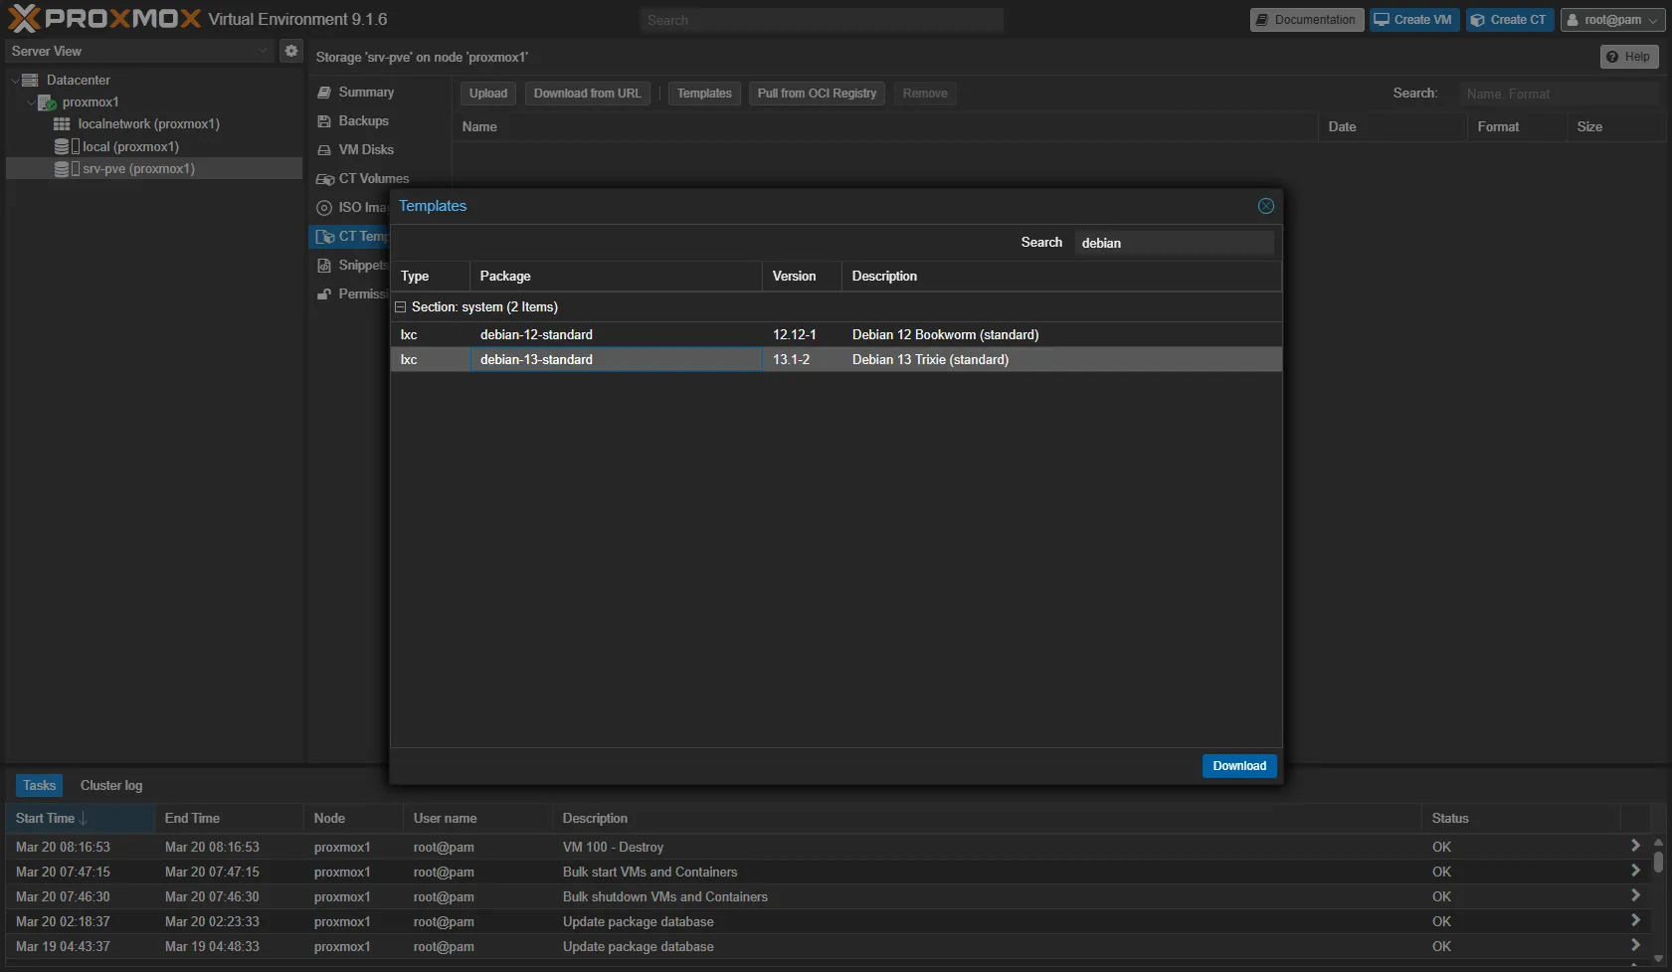Sort tasks by Start Time column

coord(46,819)
